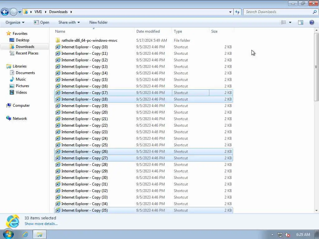Select file name Internet Explorer - Copy (18)
The image size is (319, 239).
85,99
